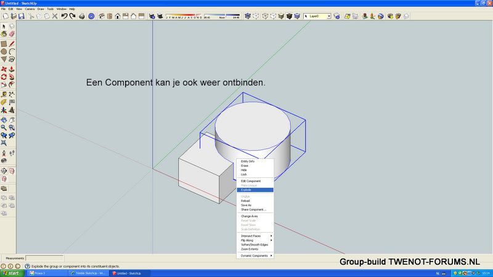Click the Zoom Extents tool in sidebar
This screenshot has width=493, height=277.
tap(4, 143)
